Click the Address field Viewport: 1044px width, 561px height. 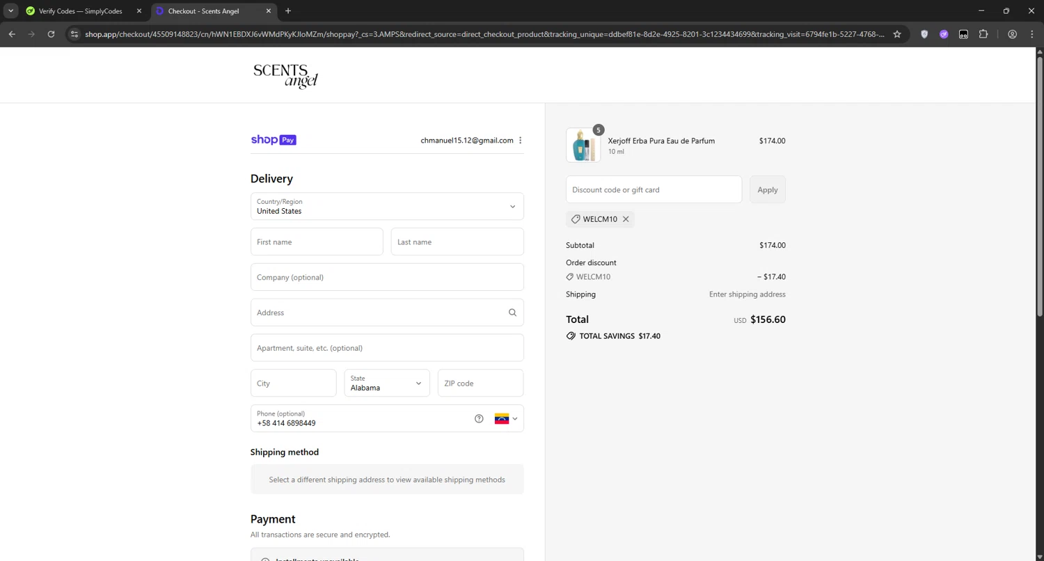(387, 313)
